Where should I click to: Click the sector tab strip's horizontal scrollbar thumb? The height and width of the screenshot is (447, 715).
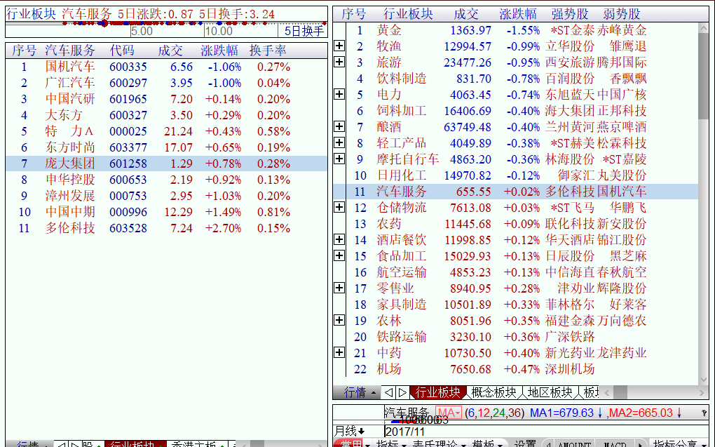(620, 392)
